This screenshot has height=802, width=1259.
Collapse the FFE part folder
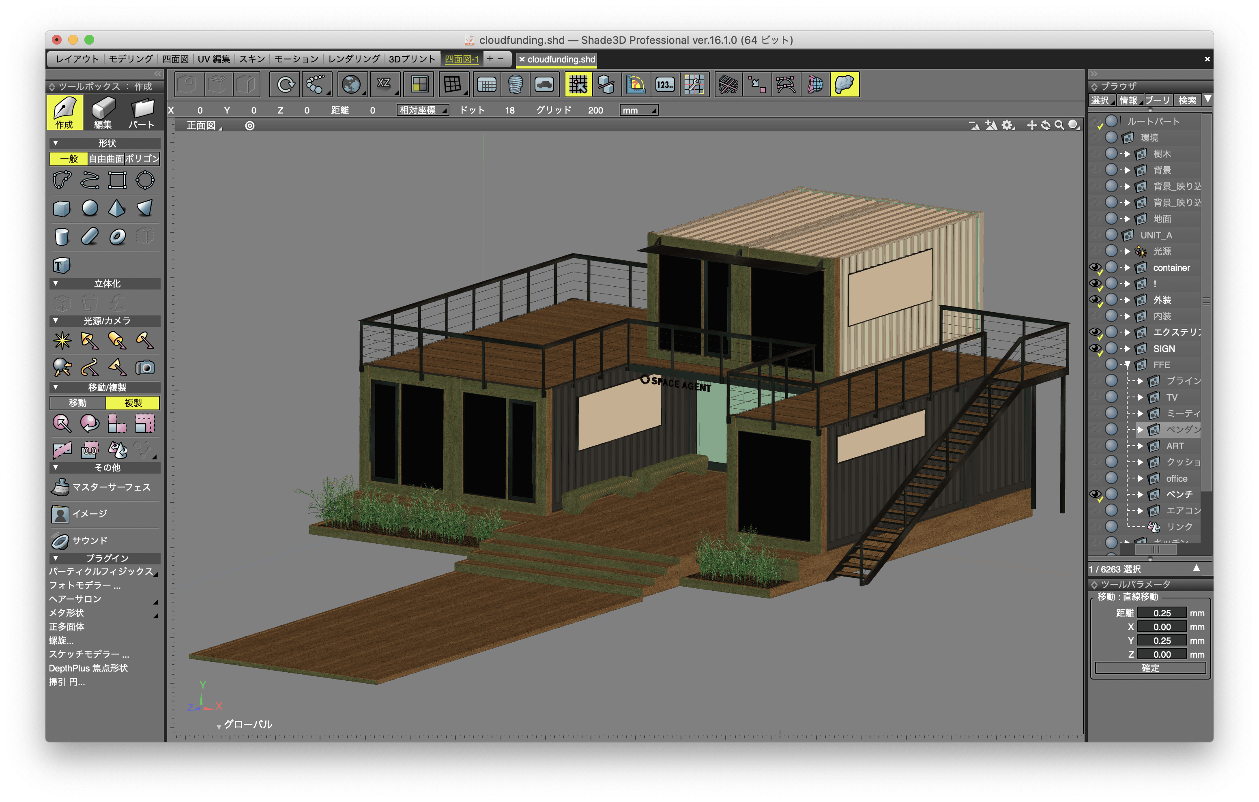(1128, 365)
